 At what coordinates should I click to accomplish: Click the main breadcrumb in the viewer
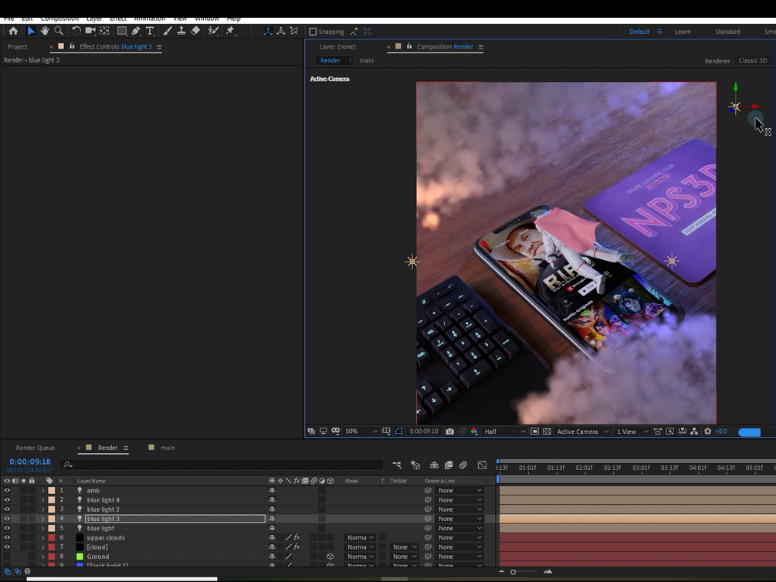coord(366,60)
